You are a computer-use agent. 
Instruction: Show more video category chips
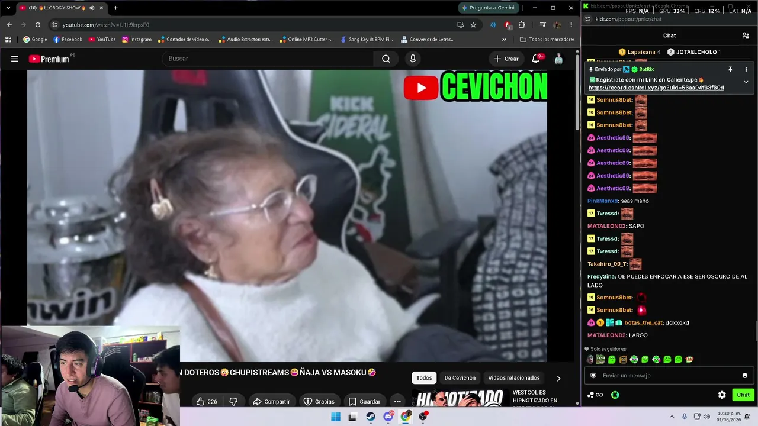(x=558, y=378)
